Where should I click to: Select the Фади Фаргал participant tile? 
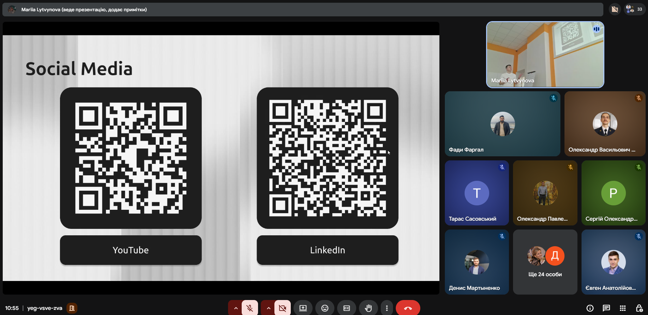click(502, 124)
